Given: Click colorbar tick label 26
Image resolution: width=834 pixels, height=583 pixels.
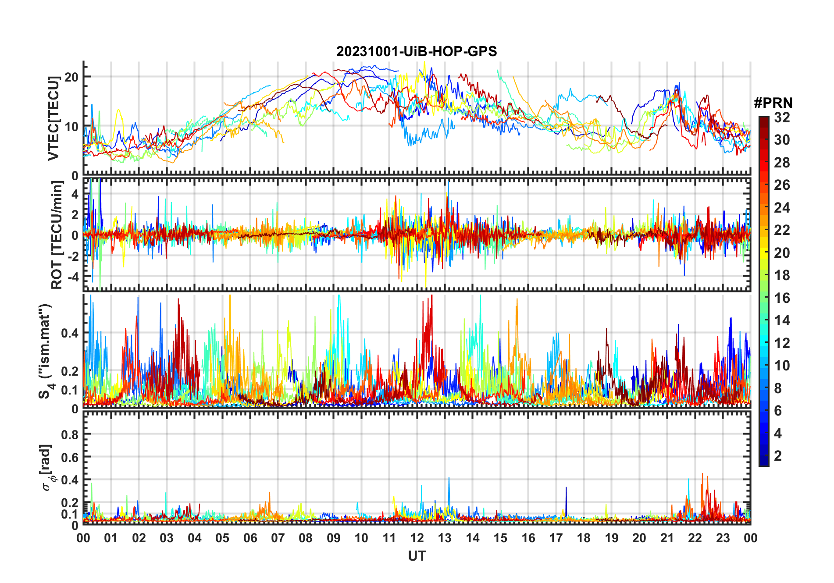Looking at the screenshot, I should (x=782, y=185).
